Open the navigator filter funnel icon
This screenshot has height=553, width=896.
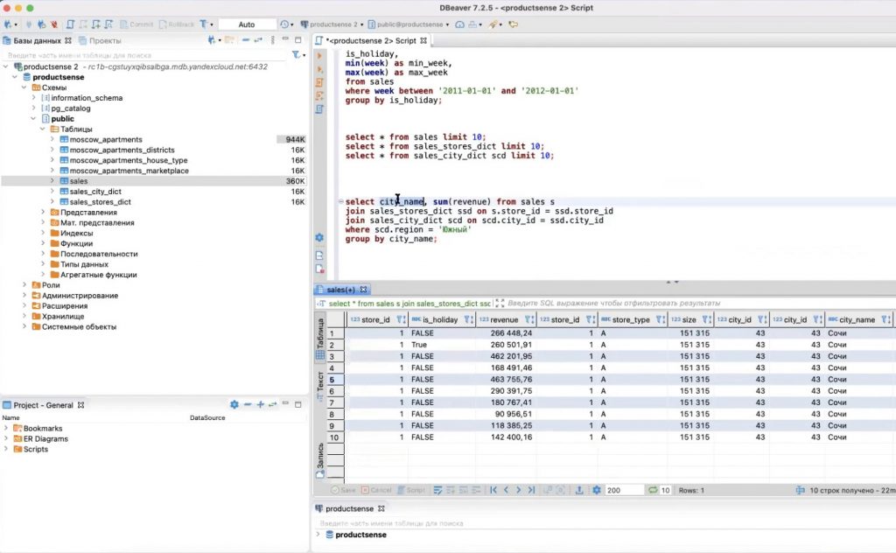click(296, 55)
